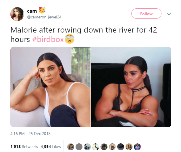Open liker avatar of man standing in jeans
Viewport: 181px width, 152px height.
(x=104, y=147)
